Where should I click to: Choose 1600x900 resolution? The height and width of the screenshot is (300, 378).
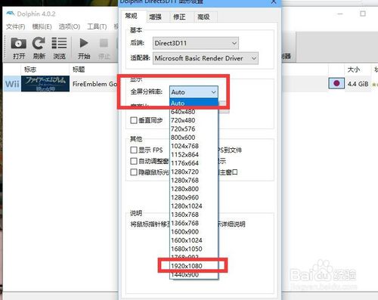pyautogui.click(x=194, y=231)
